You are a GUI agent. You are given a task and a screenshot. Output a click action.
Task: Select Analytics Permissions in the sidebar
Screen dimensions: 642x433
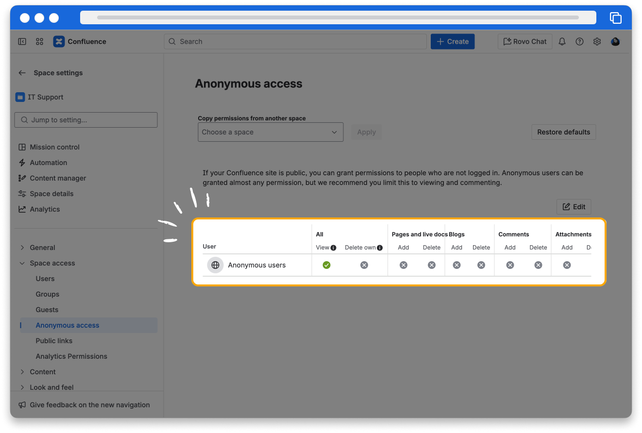pos(71,356)
